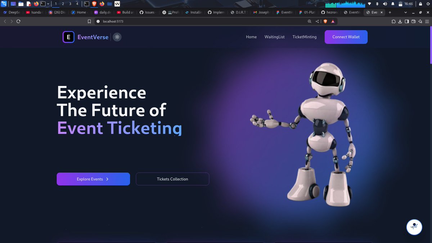The image size is (432, 243).
Task: Click the Connect Wallet button
Action: click(346, 37)
